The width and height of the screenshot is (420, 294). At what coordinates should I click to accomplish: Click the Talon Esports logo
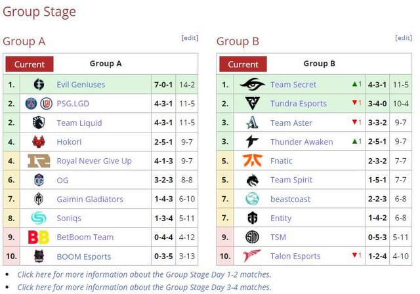pyautogui.click(x=252, y=256)
